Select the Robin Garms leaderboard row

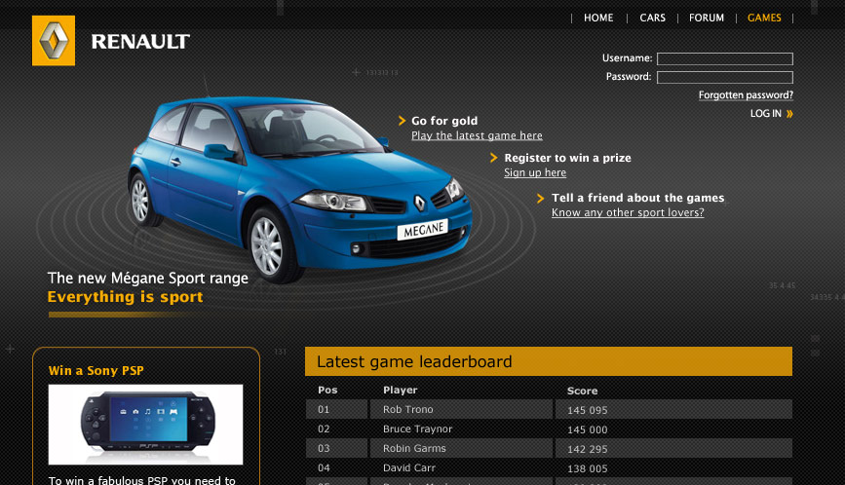click(549, 448)
